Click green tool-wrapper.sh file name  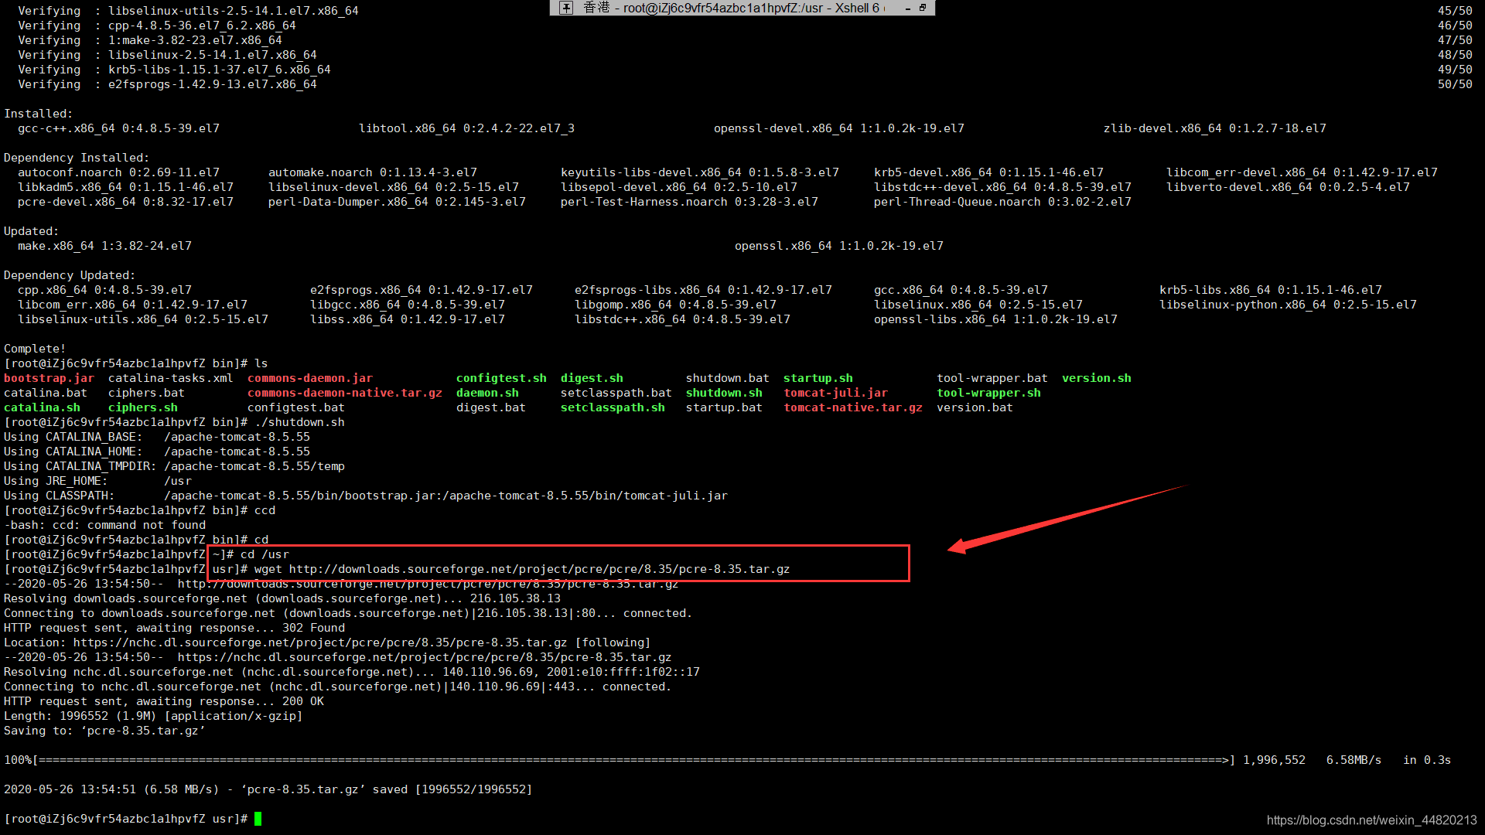pyautogui.click(x=988, y=393)
